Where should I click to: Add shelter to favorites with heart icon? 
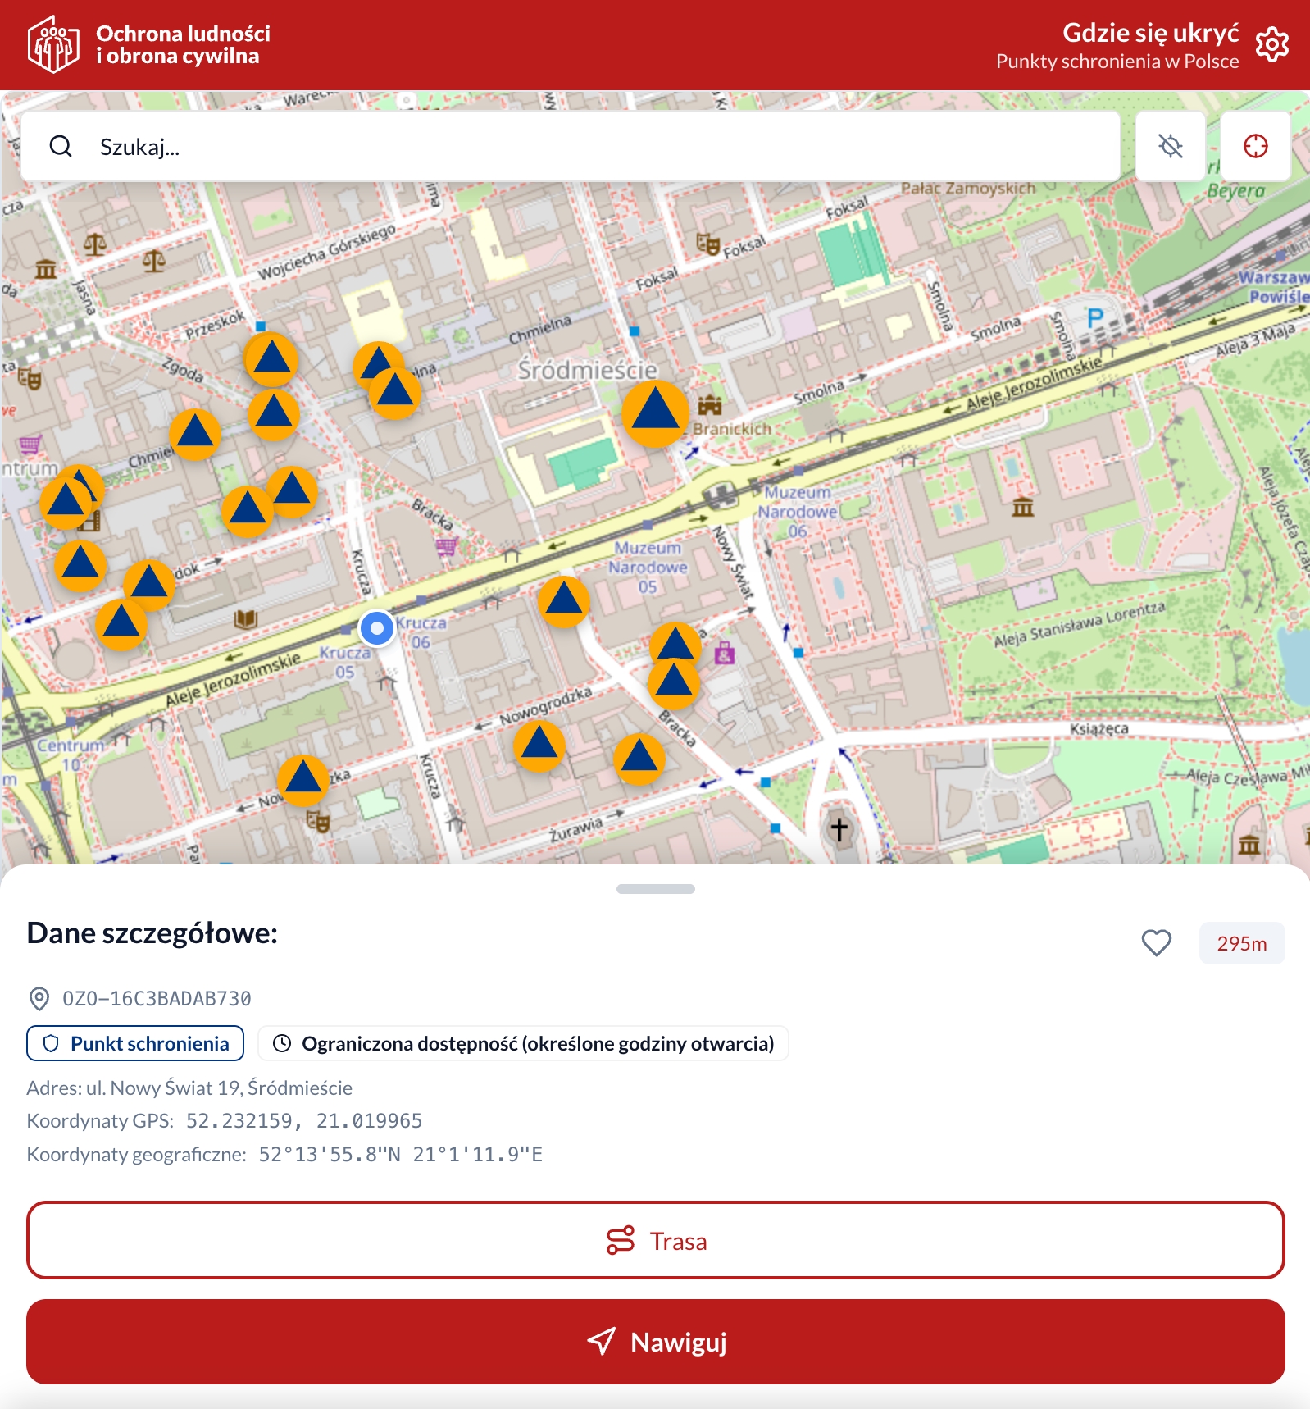[1156, 943]
